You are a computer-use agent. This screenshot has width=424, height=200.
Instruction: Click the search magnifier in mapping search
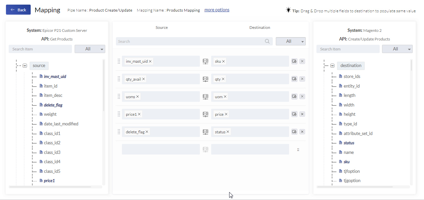pos(267,41)
